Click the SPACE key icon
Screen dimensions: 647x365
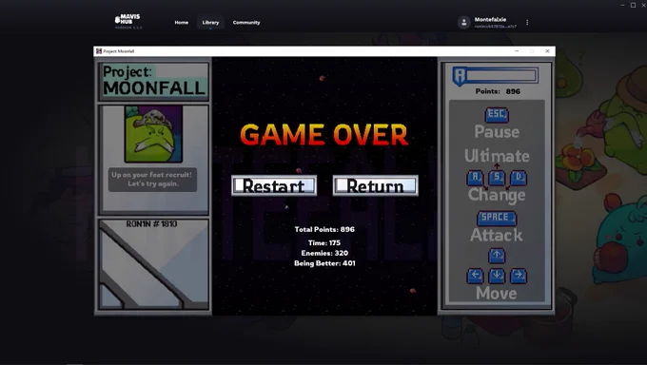[497, 218]
